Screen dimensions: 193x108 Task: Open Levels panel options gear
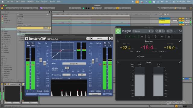118,62
